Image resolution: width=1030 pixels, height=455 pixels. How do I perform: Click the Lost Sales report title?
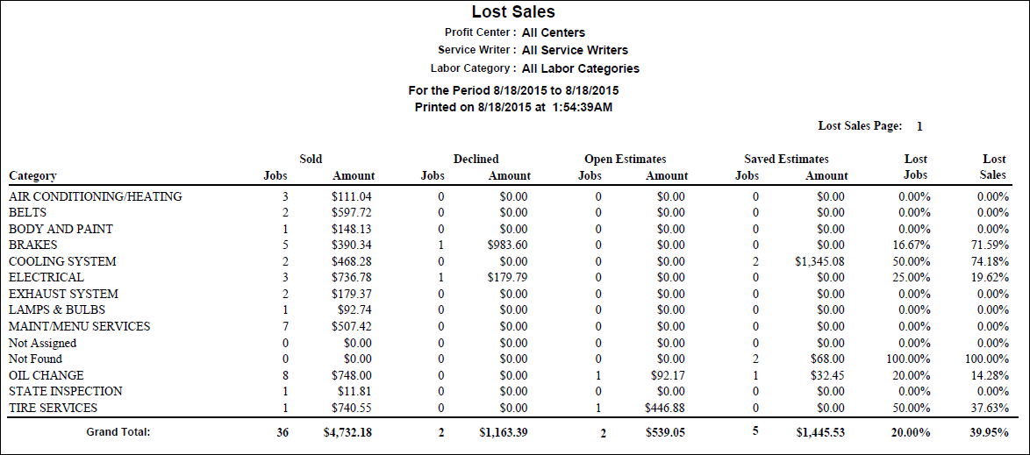click(513, 12)
